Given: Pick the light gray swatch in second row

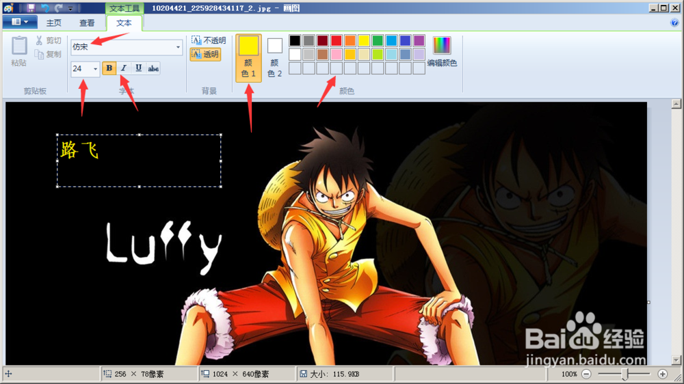Looking at the screenshot, I should click(309, 55).
